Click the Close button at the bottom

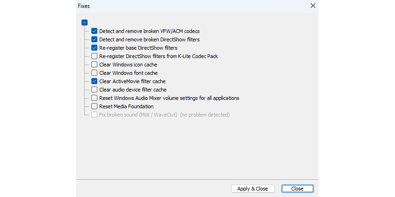tap(297, 189)
